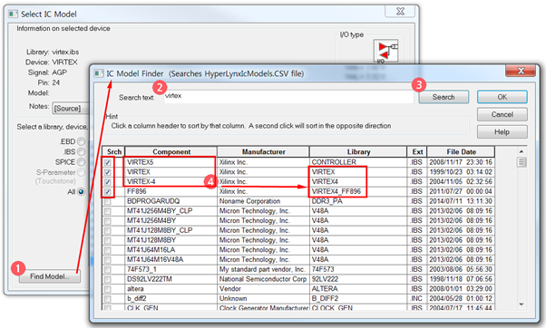Viewport: 546px width, 328px height.
Task: Click Cancel in IC Model Finder
Action: pos(502,114)
